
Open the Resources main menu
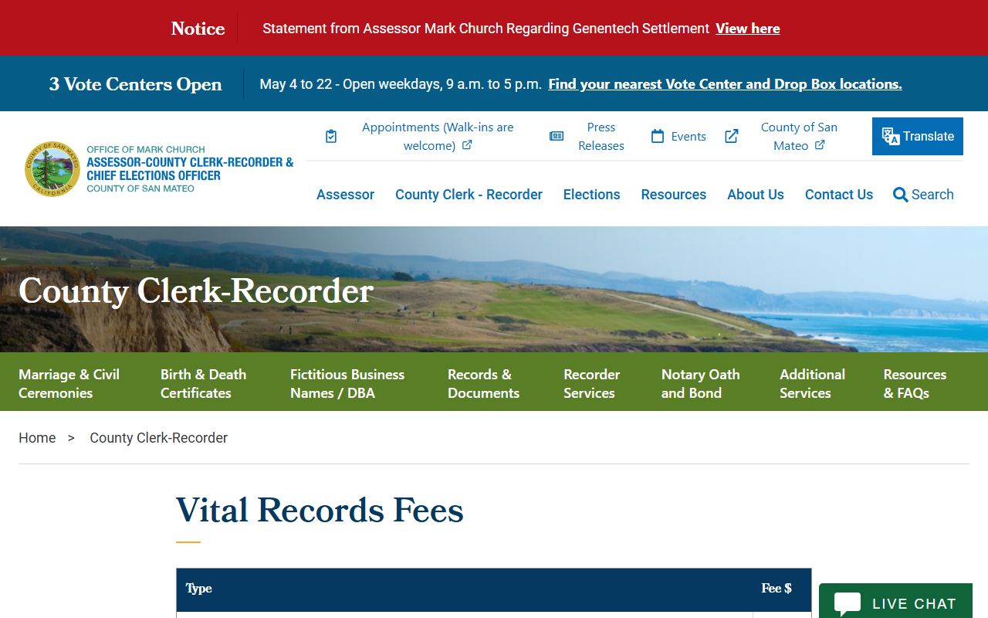pyautogui.click(x=673, y=195)
